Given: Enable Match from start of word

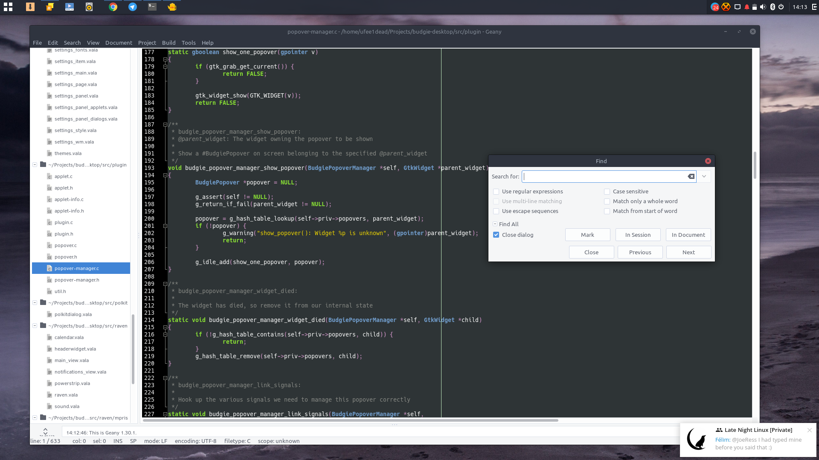Looking at the screenshot, I should [x=607, y=211].
